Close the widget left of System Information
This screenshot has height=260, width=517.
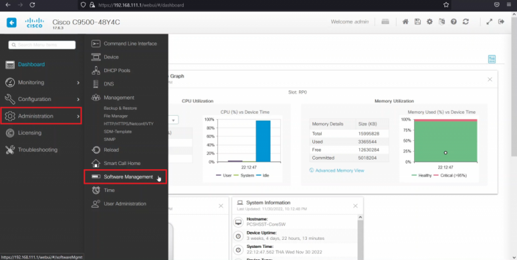tap(221, 206)
